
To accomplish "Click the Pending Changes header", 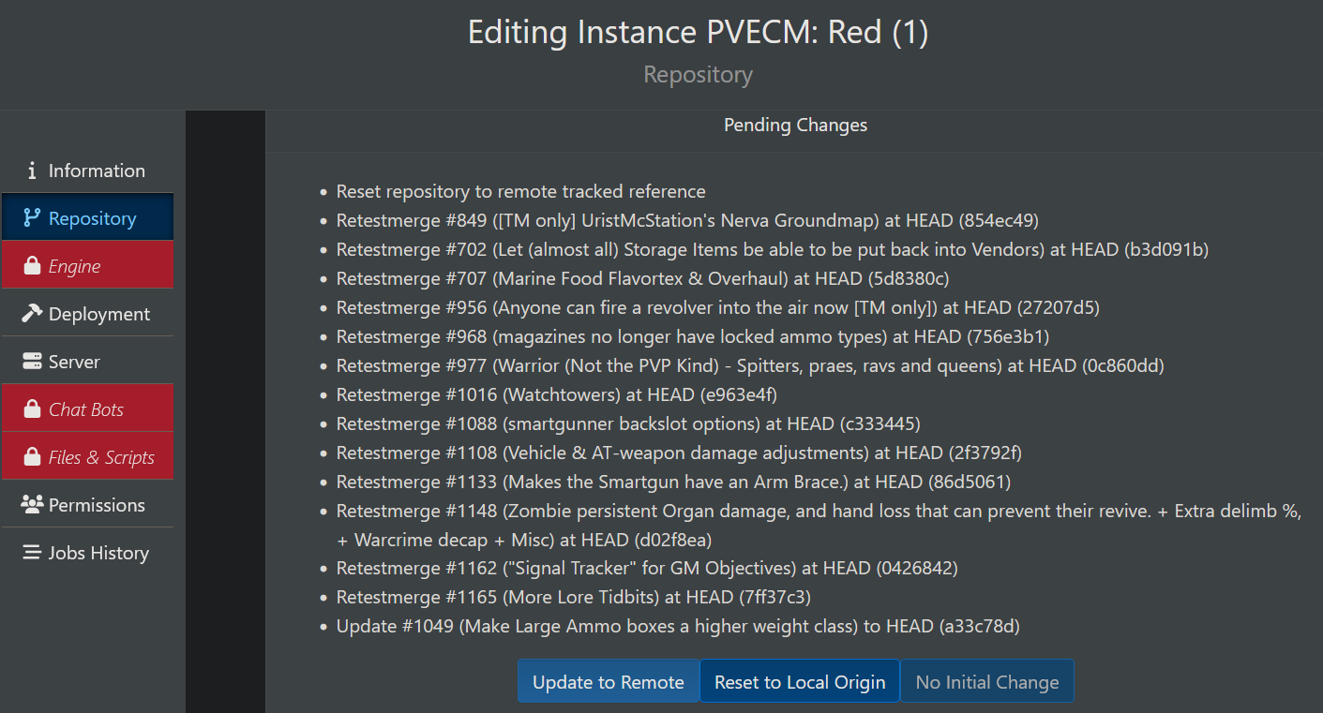I will click(x=795, y=125).
